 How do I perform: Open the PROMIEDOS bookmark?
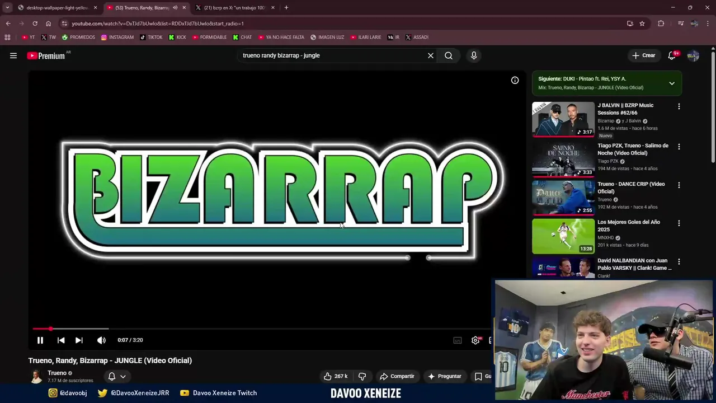coord(78,38)
